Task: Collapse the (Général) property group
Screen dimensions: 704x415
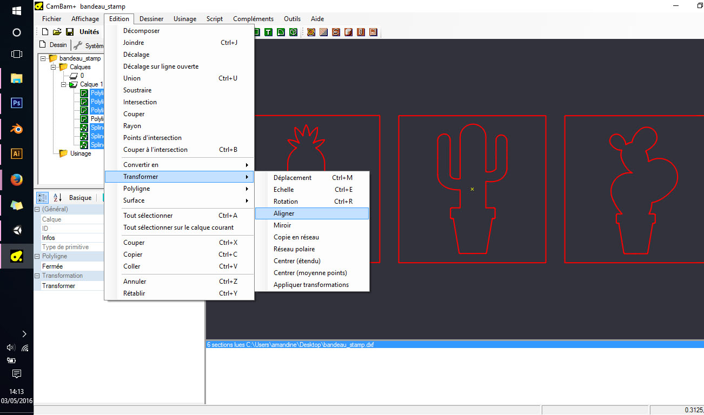Action: (37, 209)
